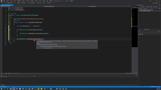Click the Categorized icon in Properties panel
The width and height of the screenshot is (161, 90).
click(x=139, y=34)
